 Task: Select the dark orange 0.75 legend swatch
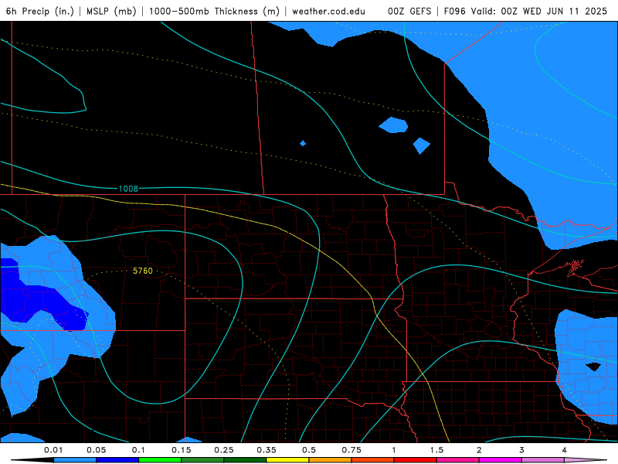pyautogui.click(x=373, y=460)
